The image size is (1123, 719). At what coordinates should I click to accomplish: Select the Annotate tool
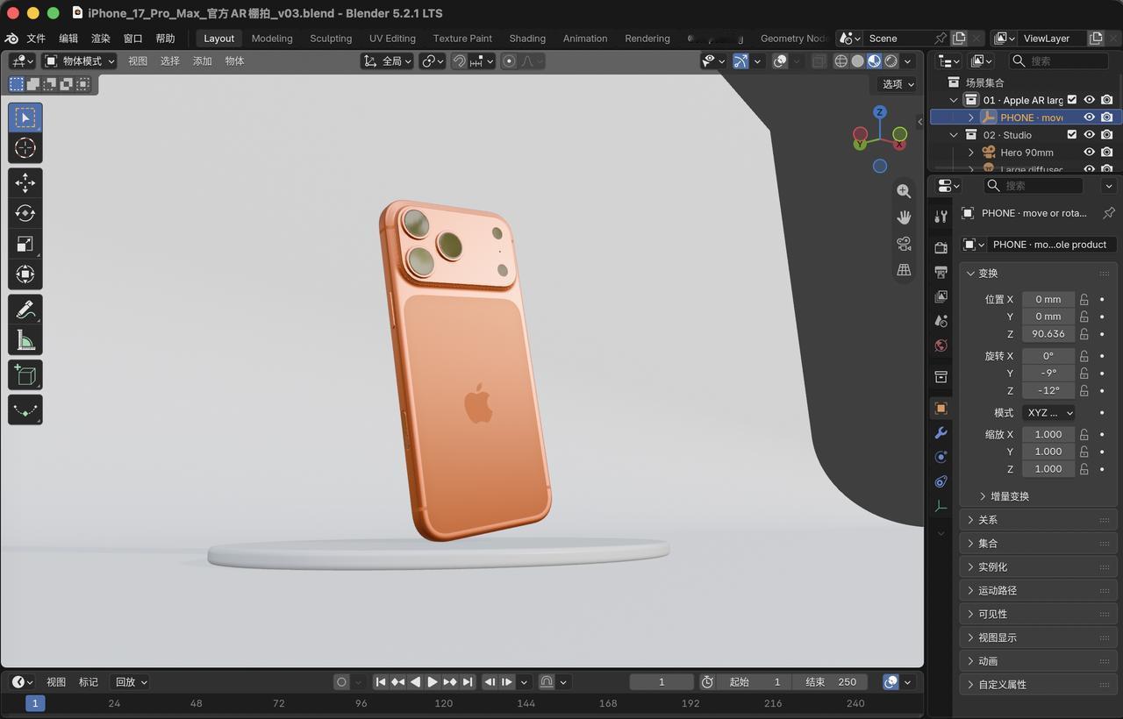pyautogui.click(x=25, y=310)
